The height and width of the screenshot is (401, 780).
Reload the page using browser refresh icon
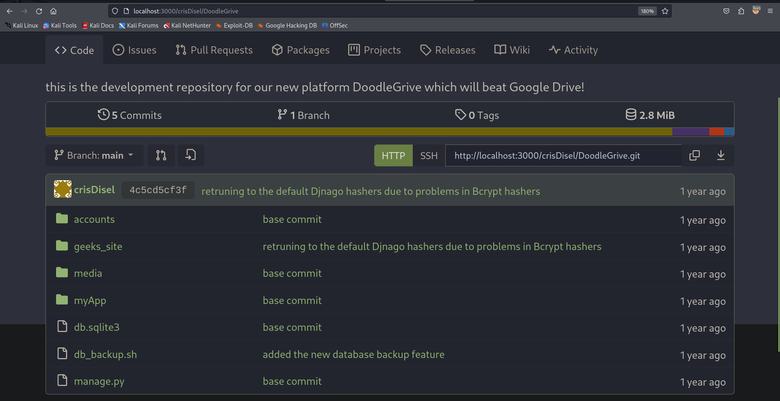coord(39,11)
